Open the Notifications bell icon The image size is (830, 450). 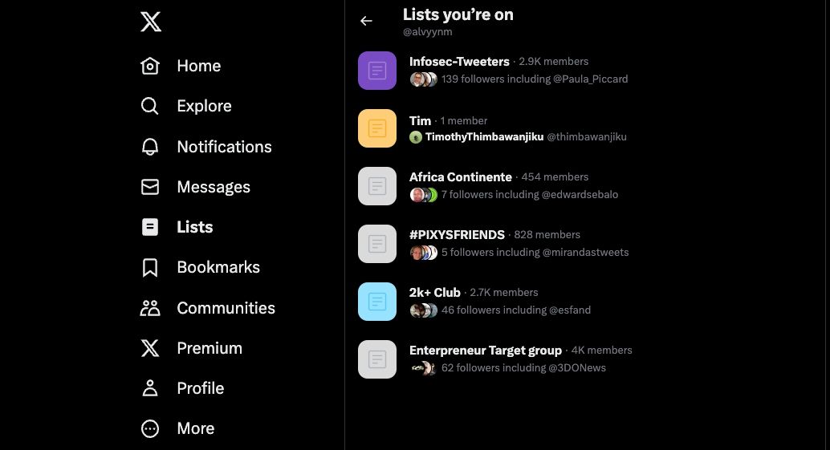(150, 147)
